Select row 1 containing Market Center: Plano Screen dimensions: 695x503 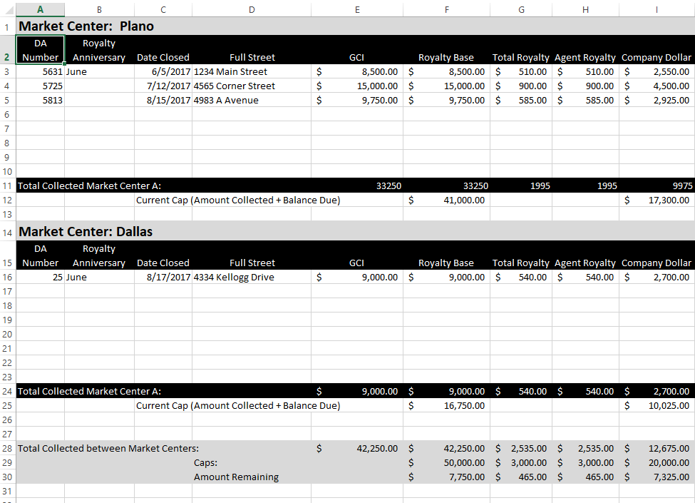pos(6,26)
